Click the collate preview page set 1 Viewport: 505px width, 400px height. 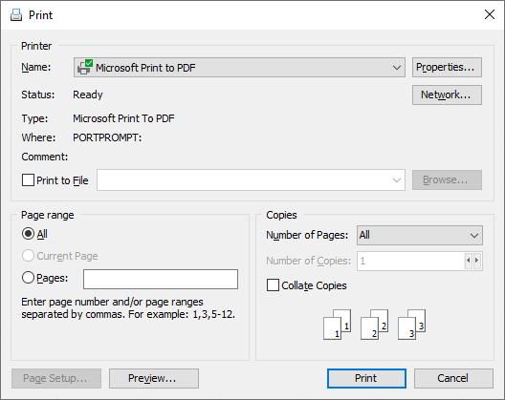338,325
